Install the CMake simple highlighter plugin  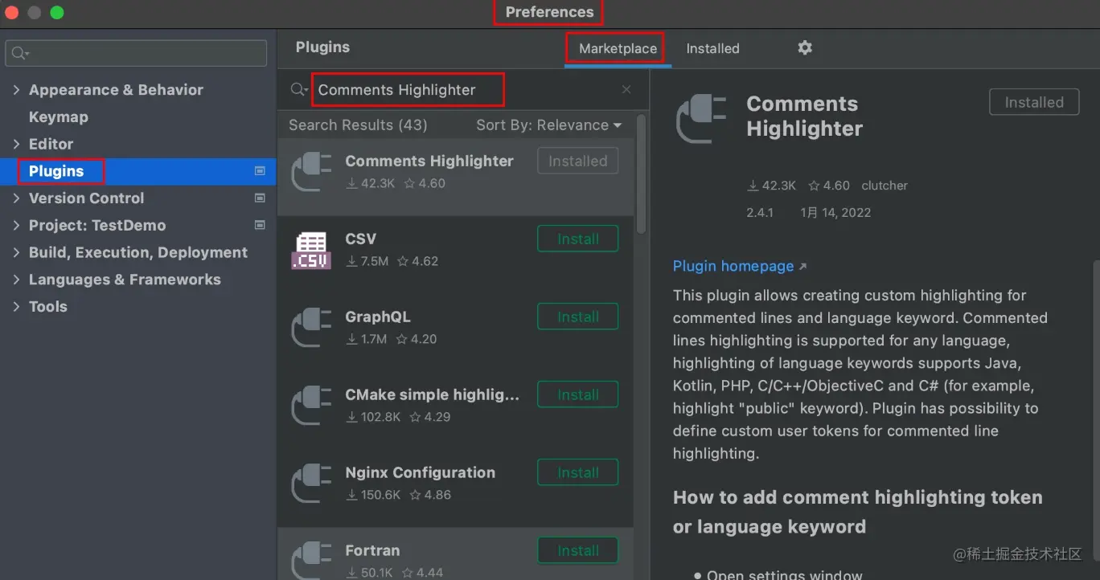coord(578,394)
